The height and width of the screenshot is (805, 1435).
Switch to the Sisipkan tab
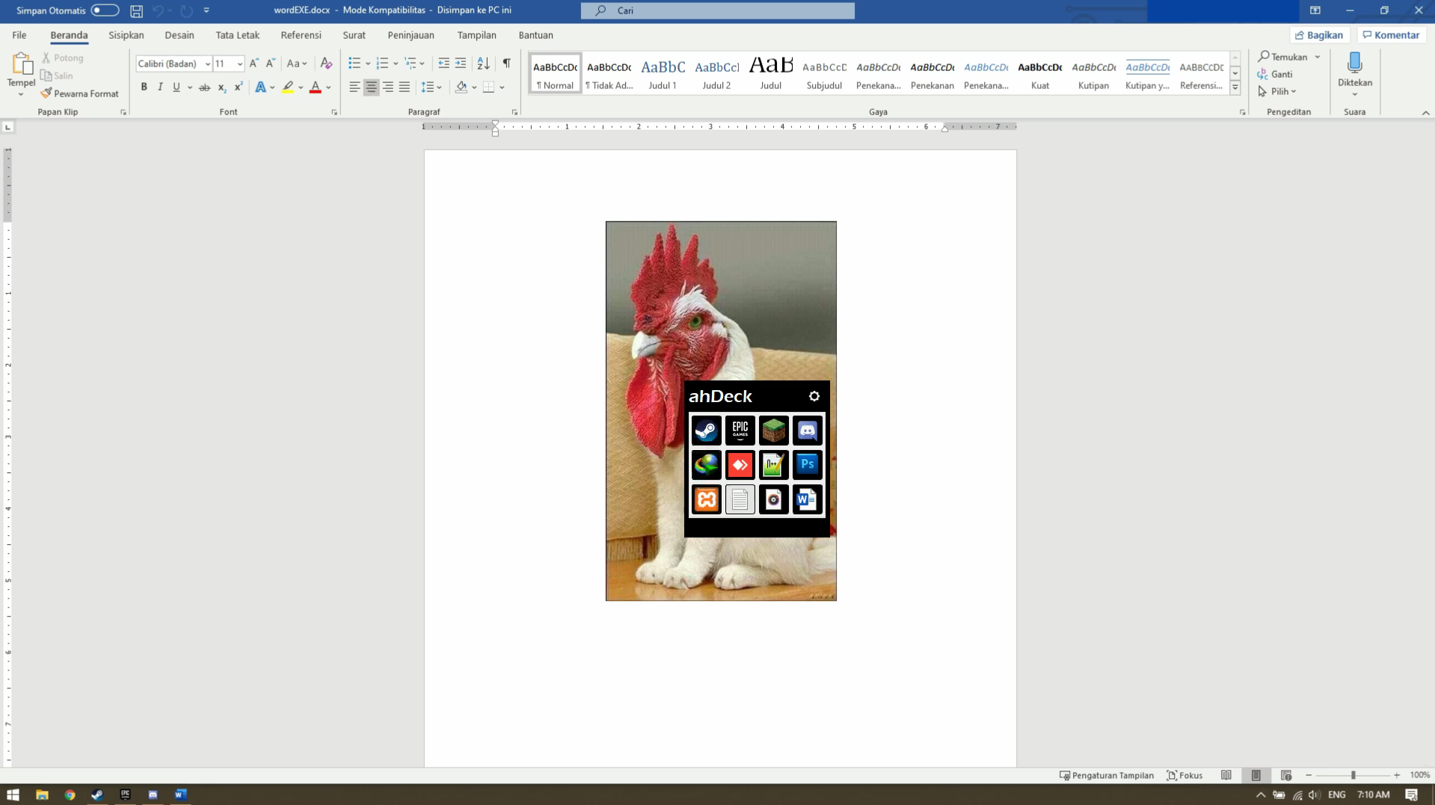click(126, 35)
